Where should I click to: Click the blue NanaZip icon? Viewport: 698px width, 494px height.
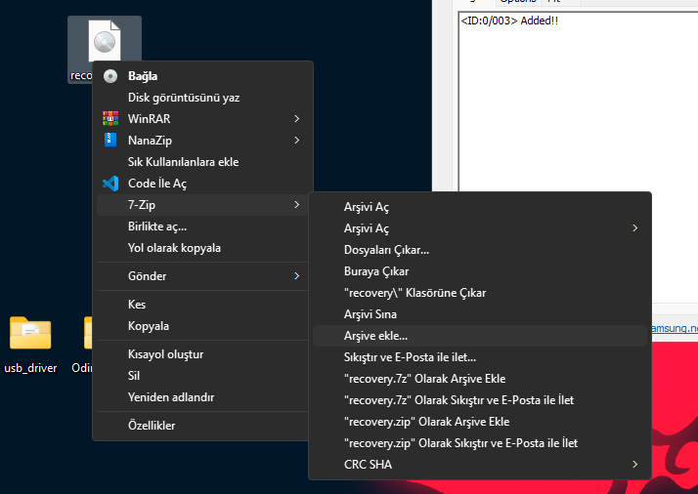(110, 141)
